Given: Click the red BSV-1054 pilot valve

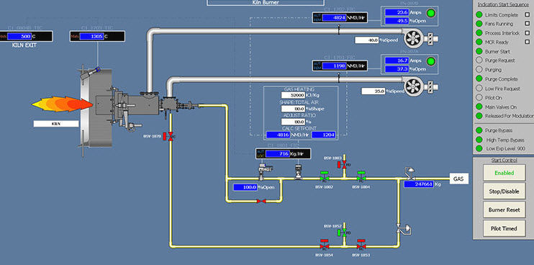Looking at the screenshot, I should pos(324,245).
